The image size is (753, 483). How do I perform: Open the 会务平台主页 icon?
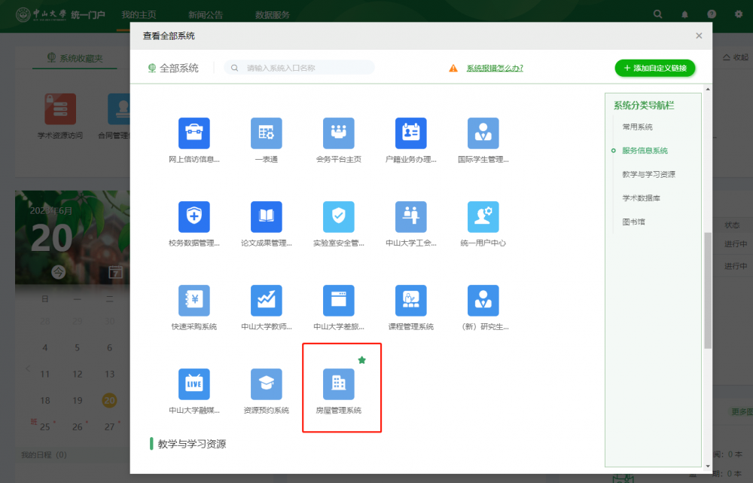(339, 133)
